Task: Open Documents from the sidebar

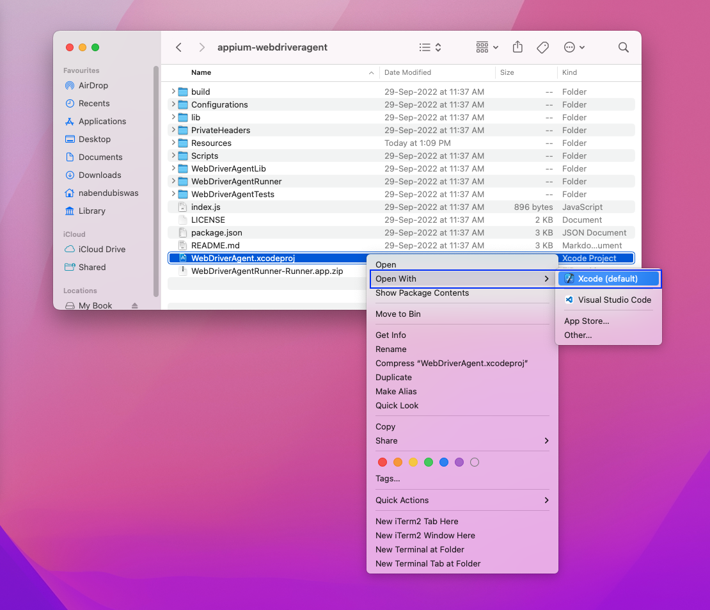Action: (x=100, y=157)
